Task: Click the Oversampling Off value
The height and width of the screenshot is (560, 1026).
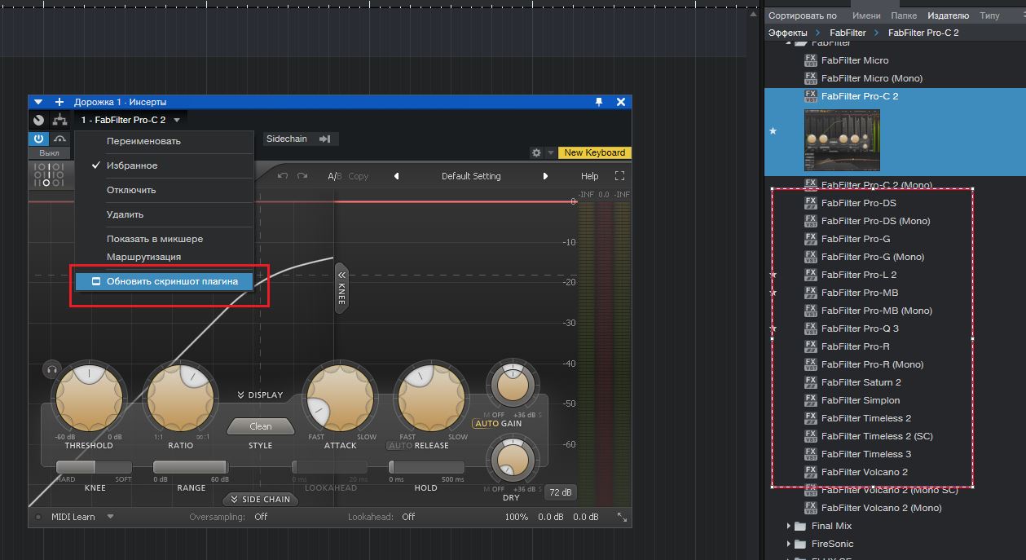Action: [261, 517]
